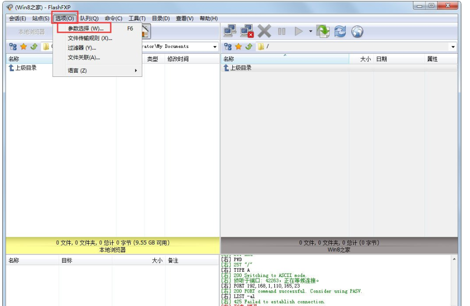Viewport: 470px width, 306px height.
Task: Open the 目录(D) menu
Action: click(160, 18)
